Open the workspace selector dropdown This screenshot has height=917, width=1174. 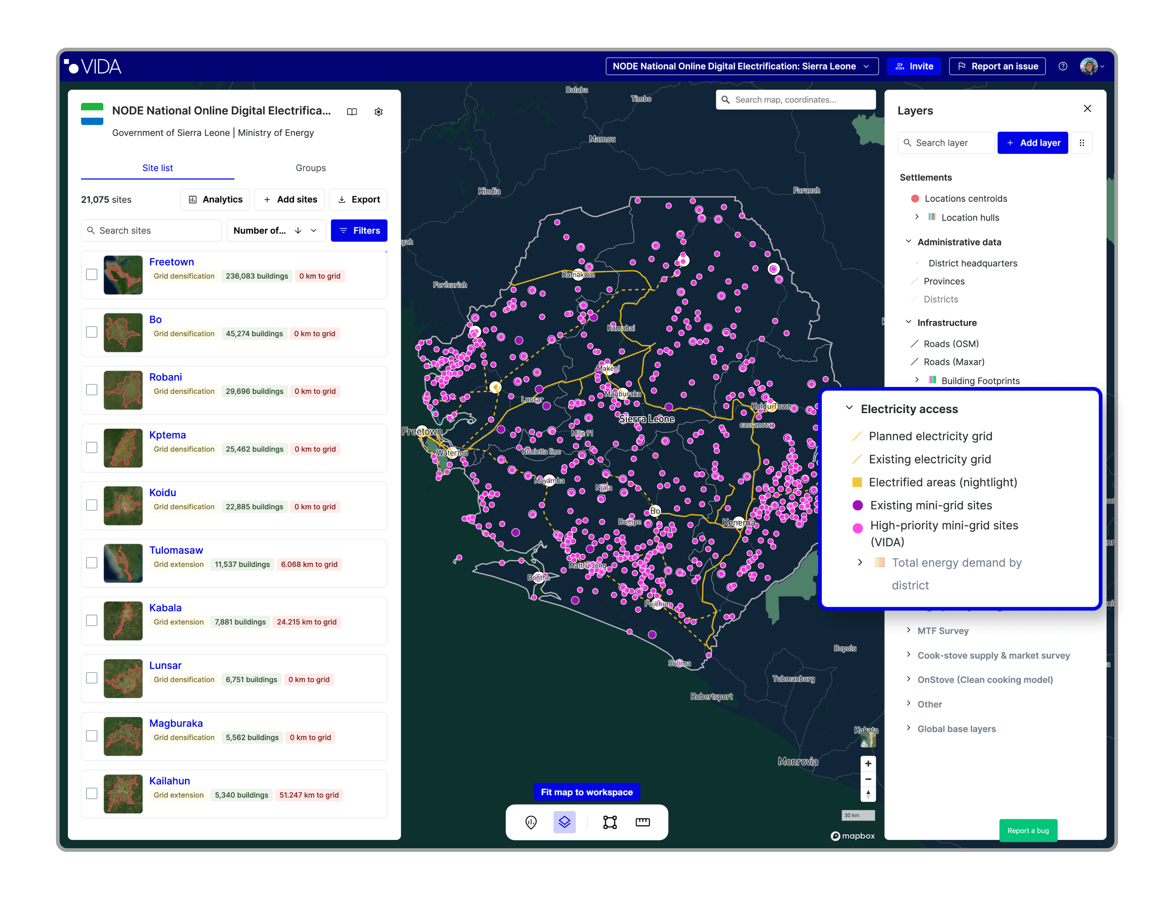click(741, 66)
